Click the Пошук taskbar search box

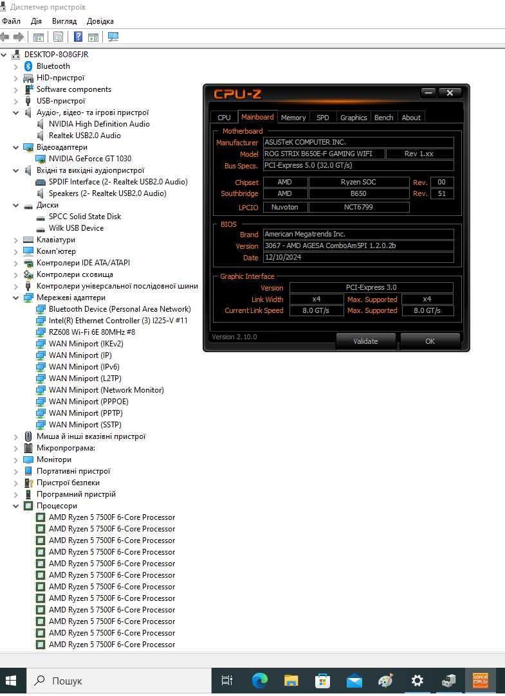point(119,681)
